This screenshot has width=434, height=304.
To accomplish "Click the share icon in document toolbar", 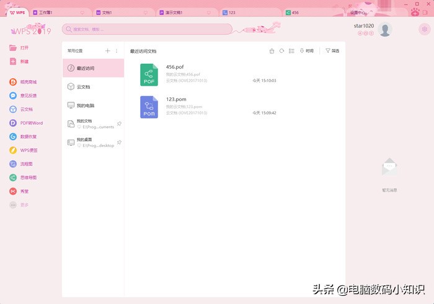I will pos(272,51).
